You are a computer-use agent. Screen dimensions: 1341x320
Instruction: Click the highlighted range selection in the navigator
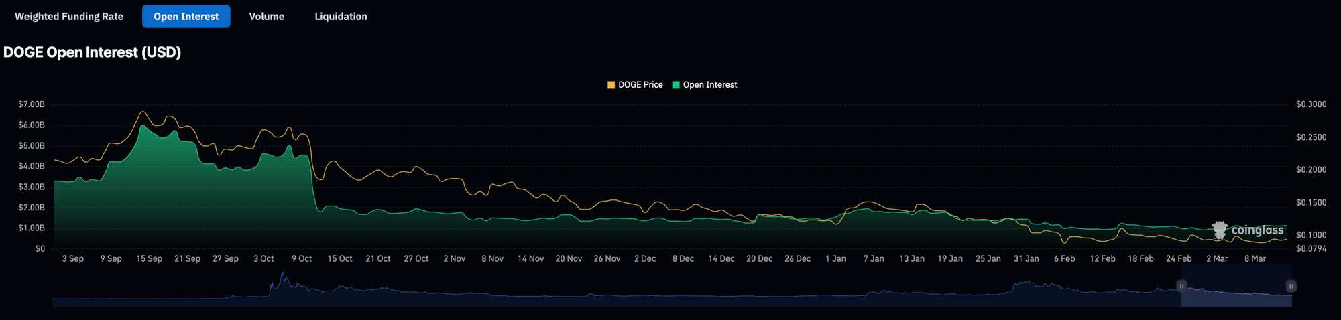click(x=1236, y=286)
